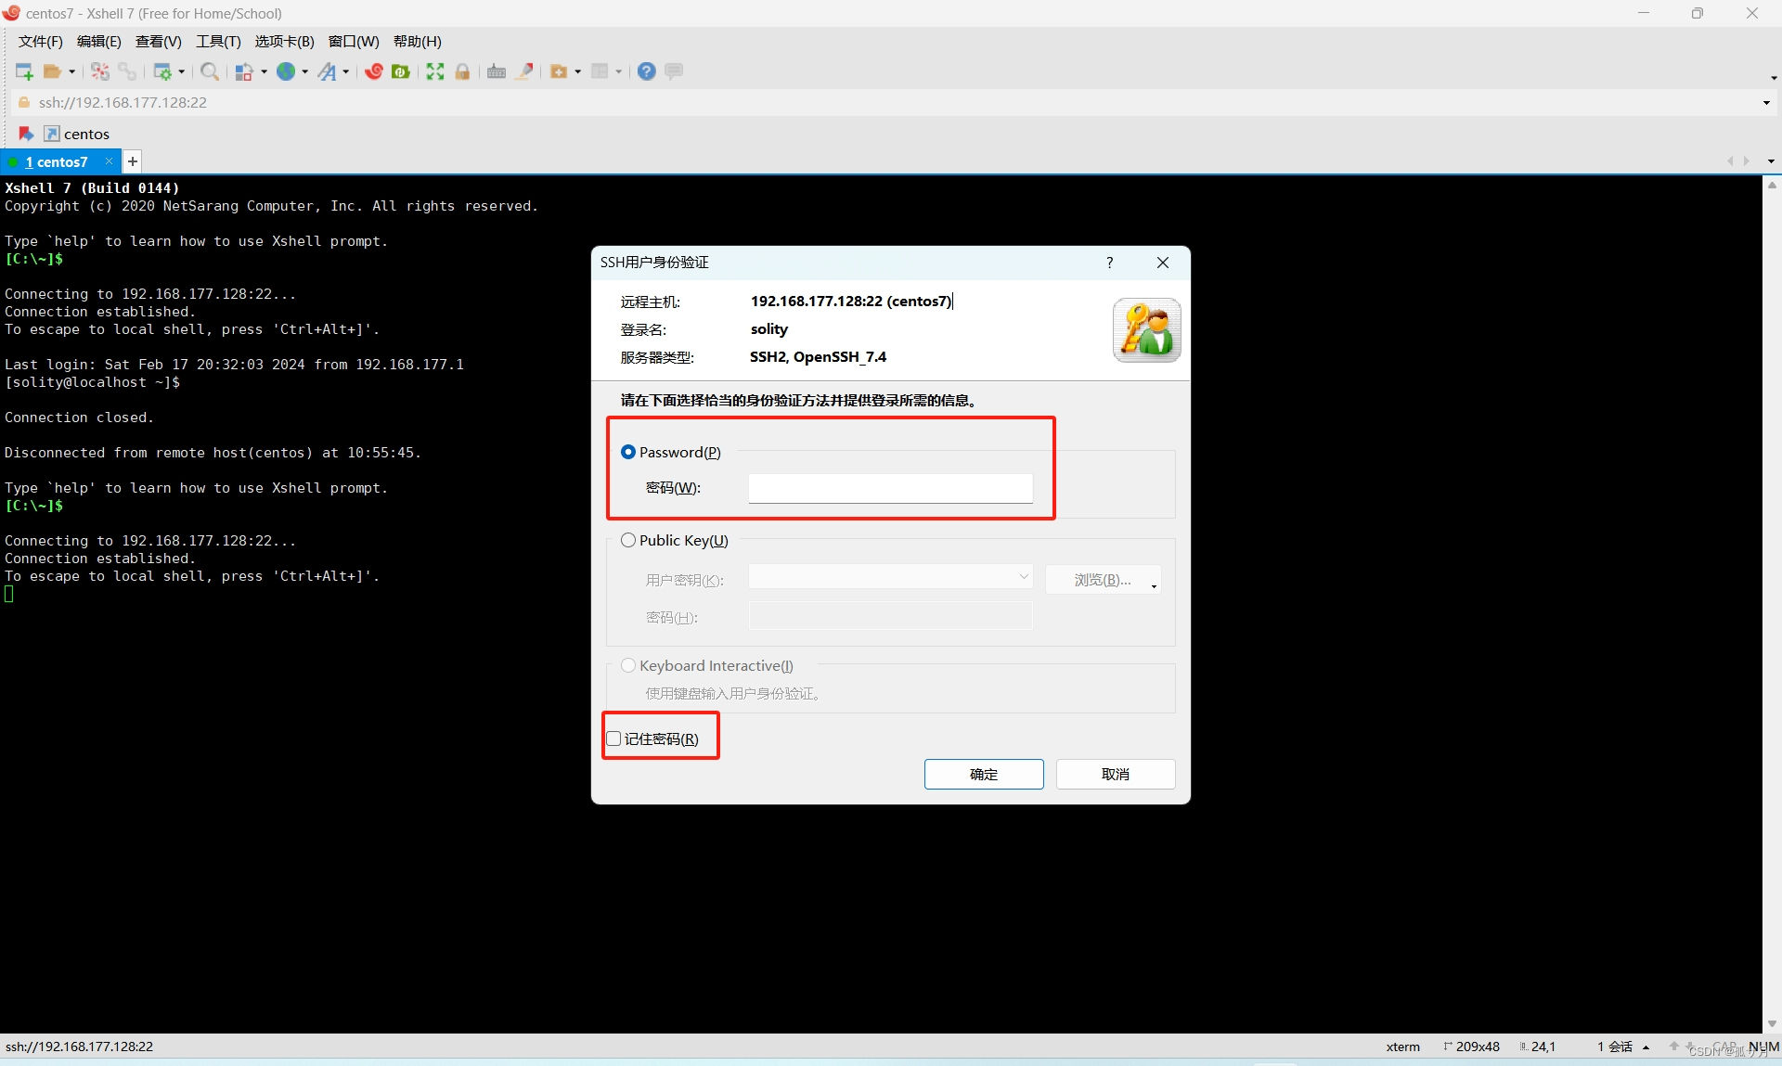Click the Find magnifier icon
The height and width of the screenshot is (1066, 1782).
(210, 71)
